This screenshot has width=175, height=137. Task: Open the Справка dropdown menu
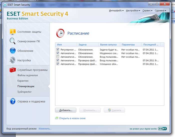pos(160,10)
